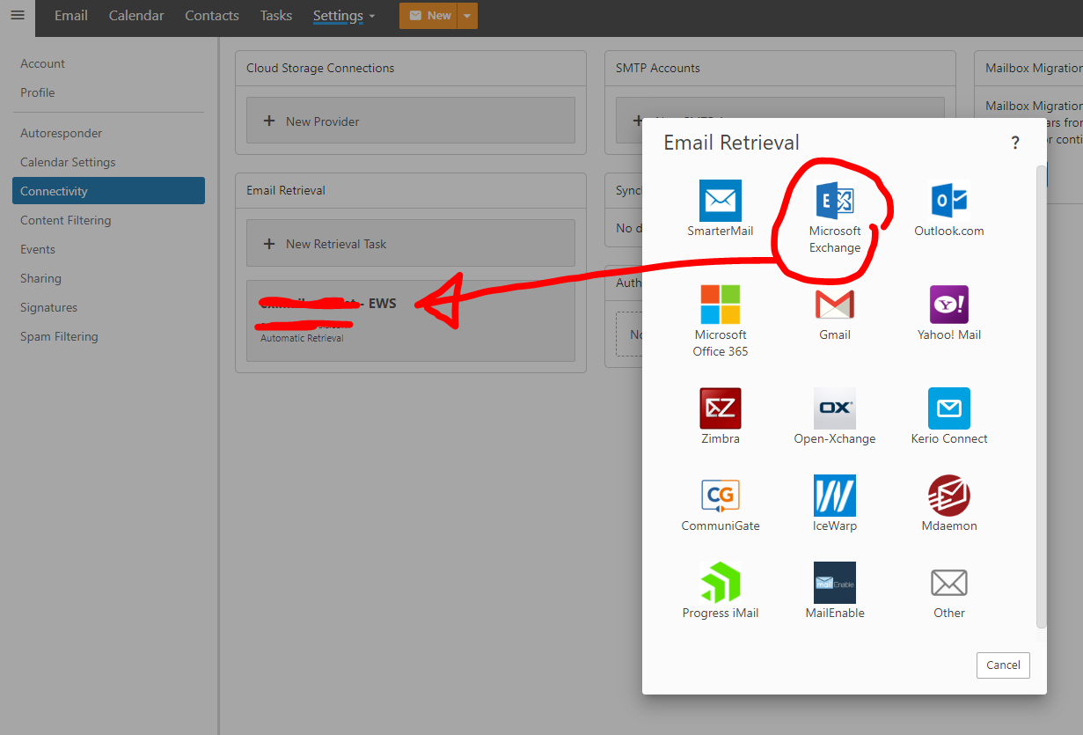Click the Microsoft Exchange label text

click(x=835, y=239)
